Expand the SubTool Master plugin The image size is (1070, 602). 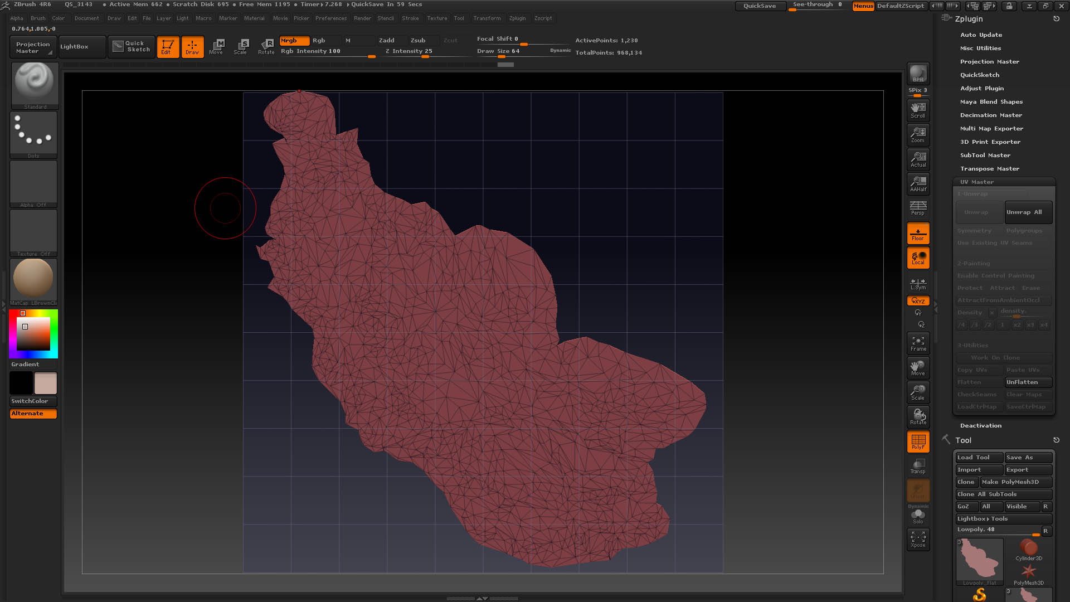985,156
